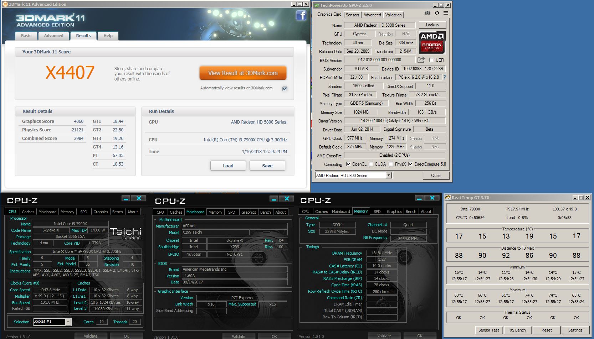Toggle the OpenCL checkbox
The height and width of the screenshot is (339, 594).
(348, 164)
